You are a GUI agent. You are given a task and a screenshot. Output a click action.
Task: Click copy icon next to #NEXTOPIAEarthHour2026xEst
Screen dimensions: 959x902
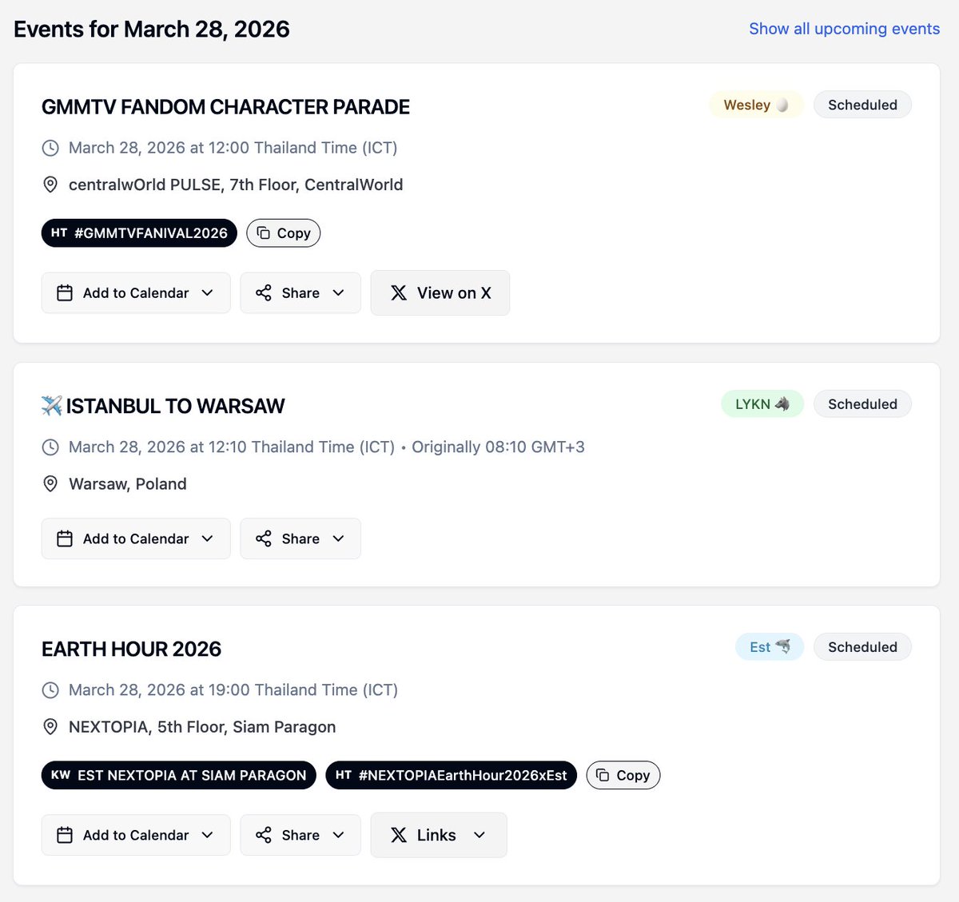603,775
